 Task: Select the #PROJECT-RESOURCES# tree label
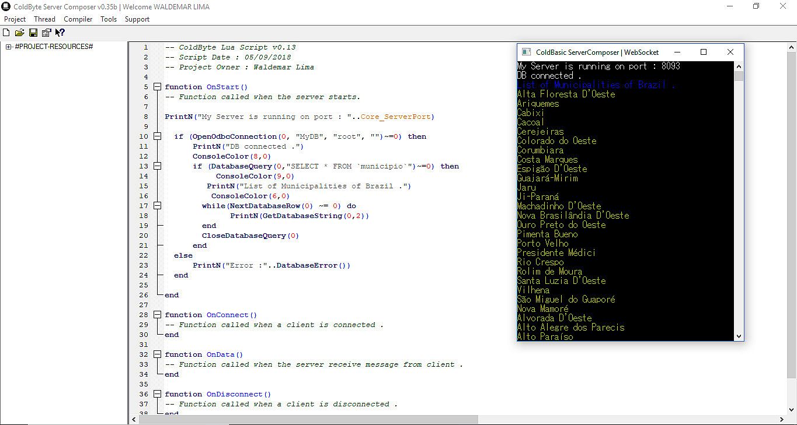pyautogui.click(x=54, y=47)
